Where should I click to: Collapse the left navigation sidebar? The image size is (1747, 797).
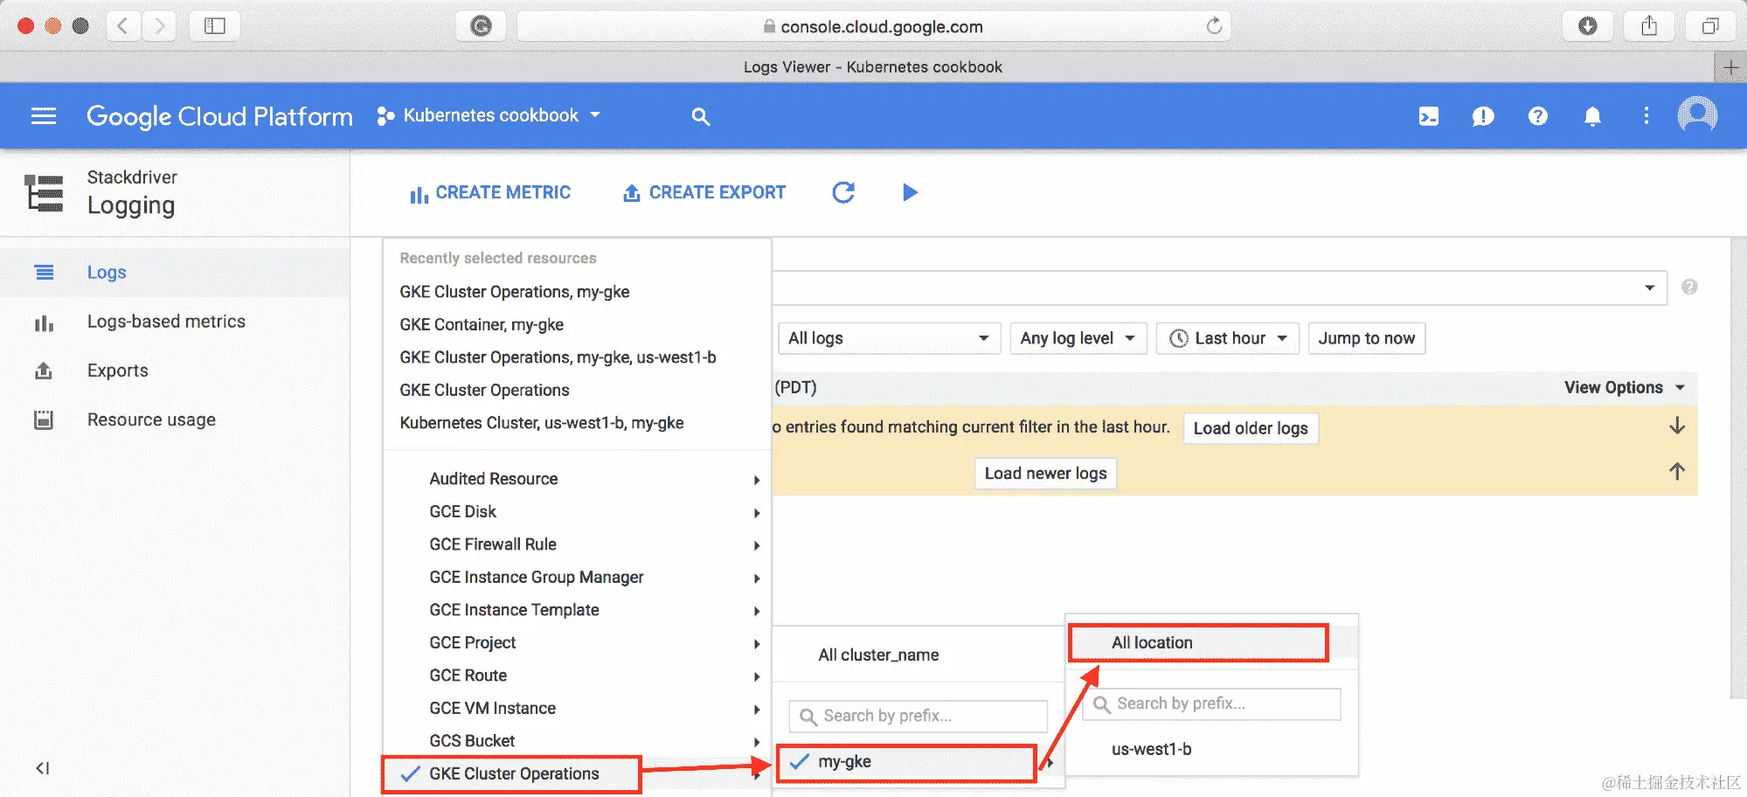[42, 768]
